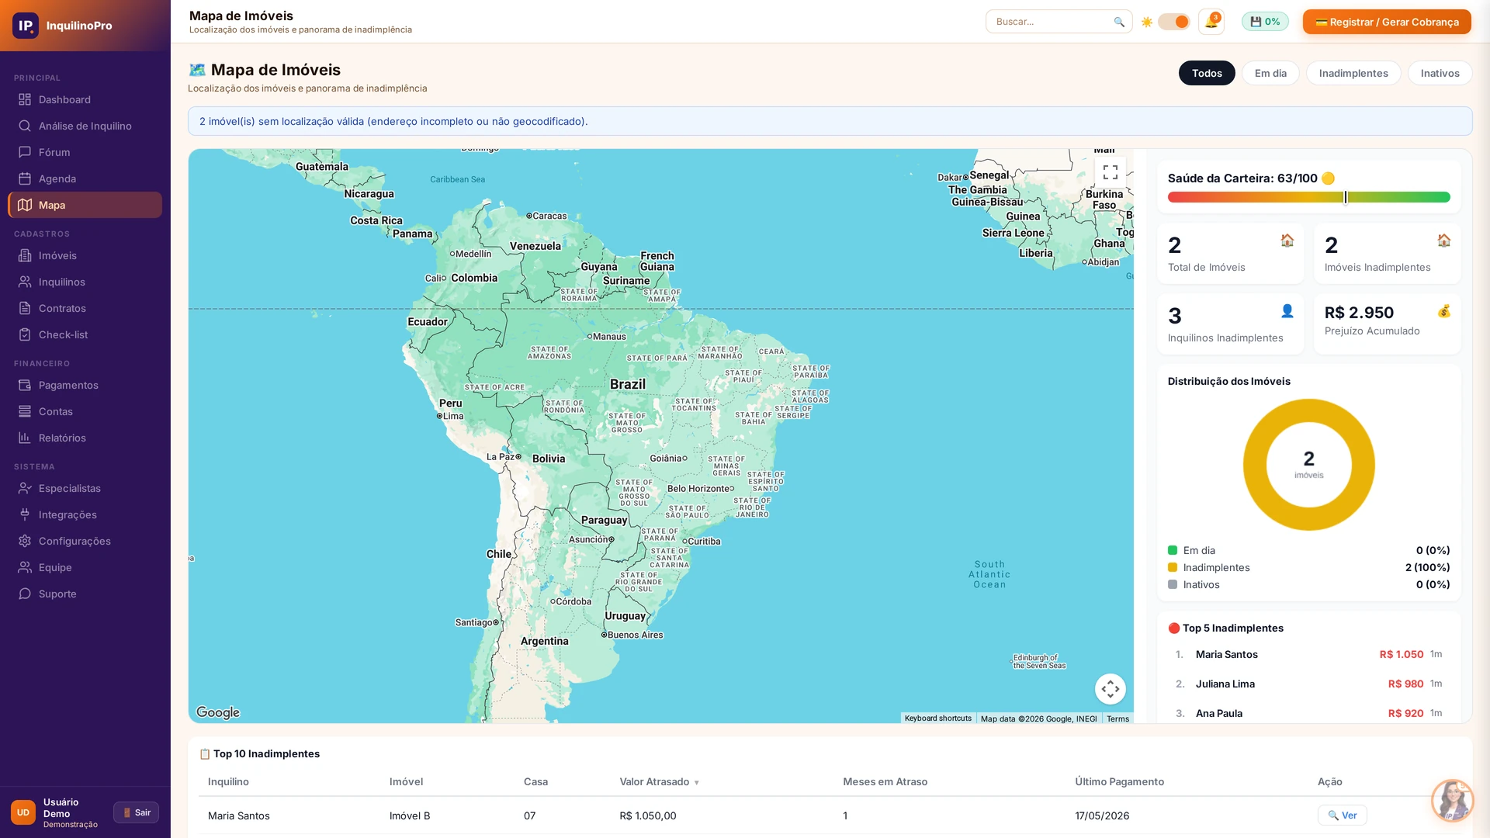
Task: Open Imóveis in the Cadastros section
Action: (85, 255)
